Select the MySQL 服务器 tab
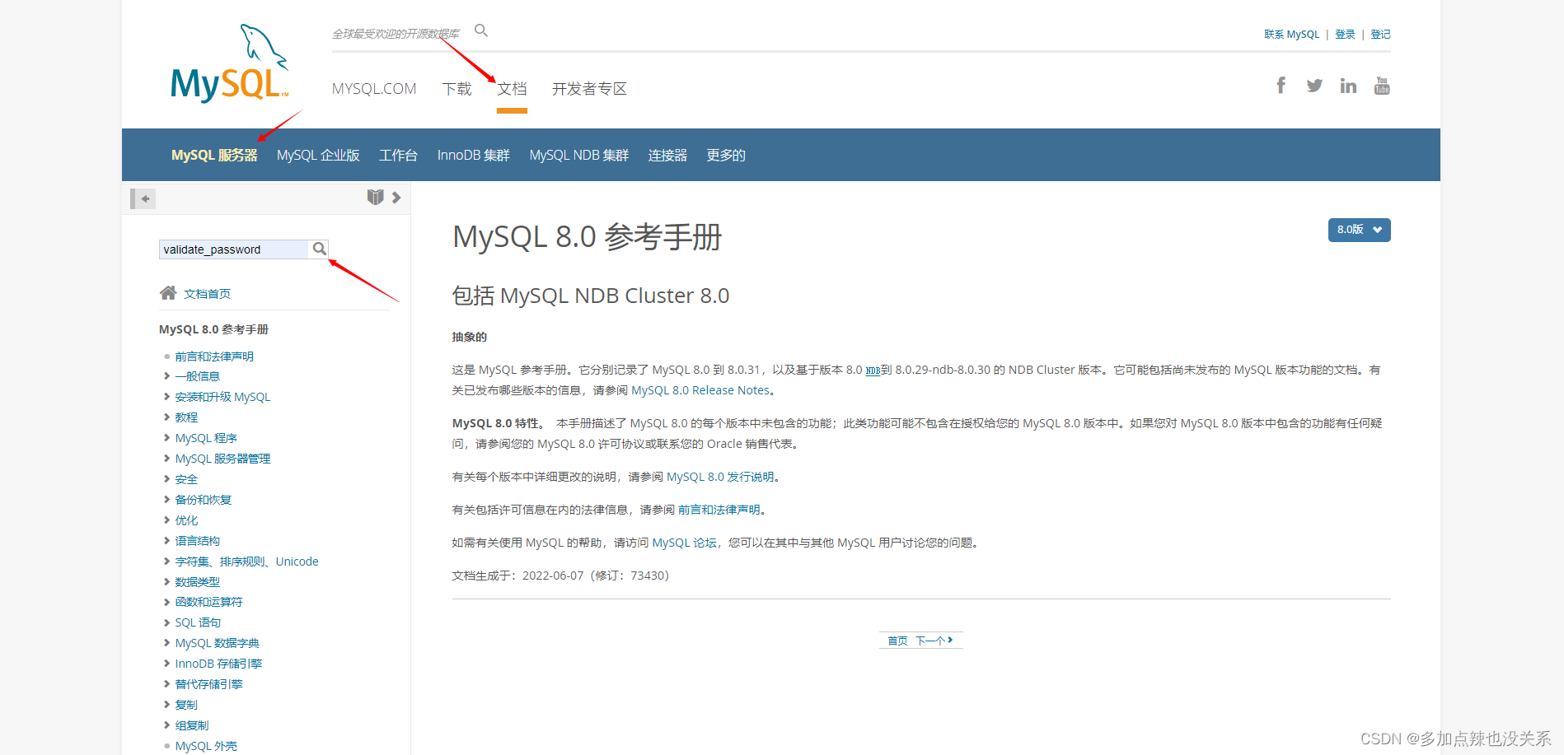 point(214,155)
